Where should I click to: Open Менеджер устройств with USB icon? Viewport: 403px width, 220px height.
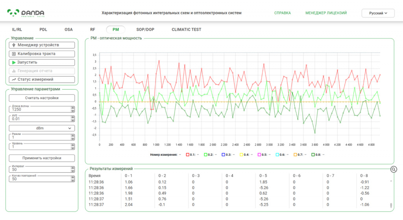point(42,45)
